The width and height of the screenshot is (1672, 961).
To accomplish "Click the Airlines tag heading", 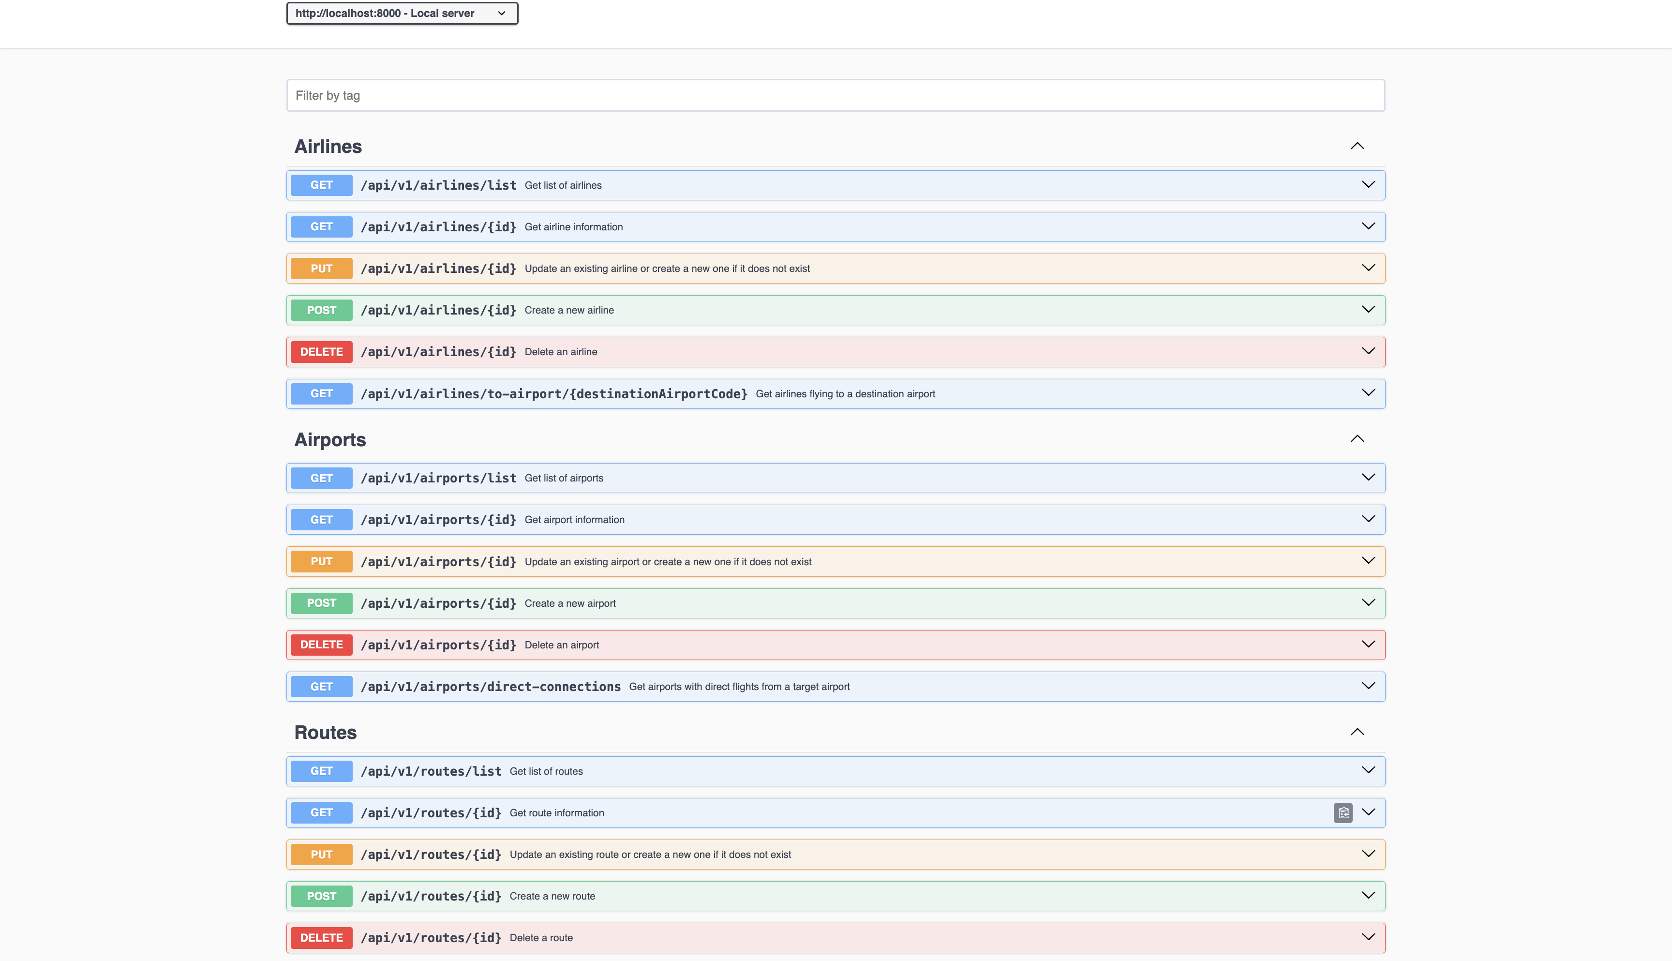I will (328, 147).
